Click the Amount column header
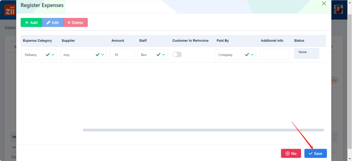Screen dimensions: 352x161 (118, 41)
